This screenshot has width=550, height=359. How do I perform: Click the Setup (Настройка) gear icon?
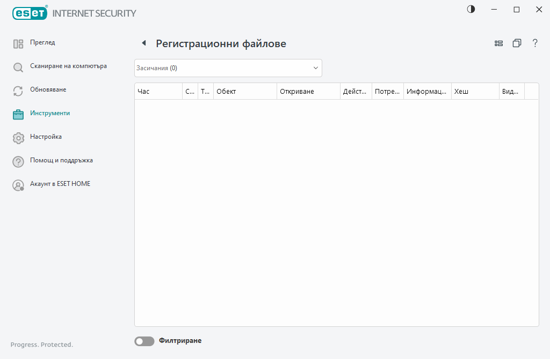point(18,138)
